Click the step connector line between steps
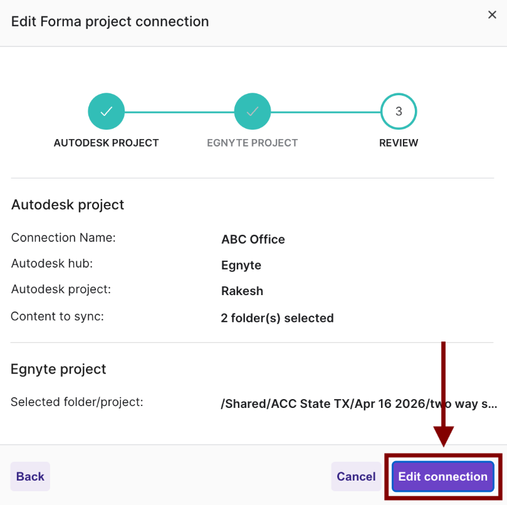Screen dimensions: 507x505 point(179,111)
